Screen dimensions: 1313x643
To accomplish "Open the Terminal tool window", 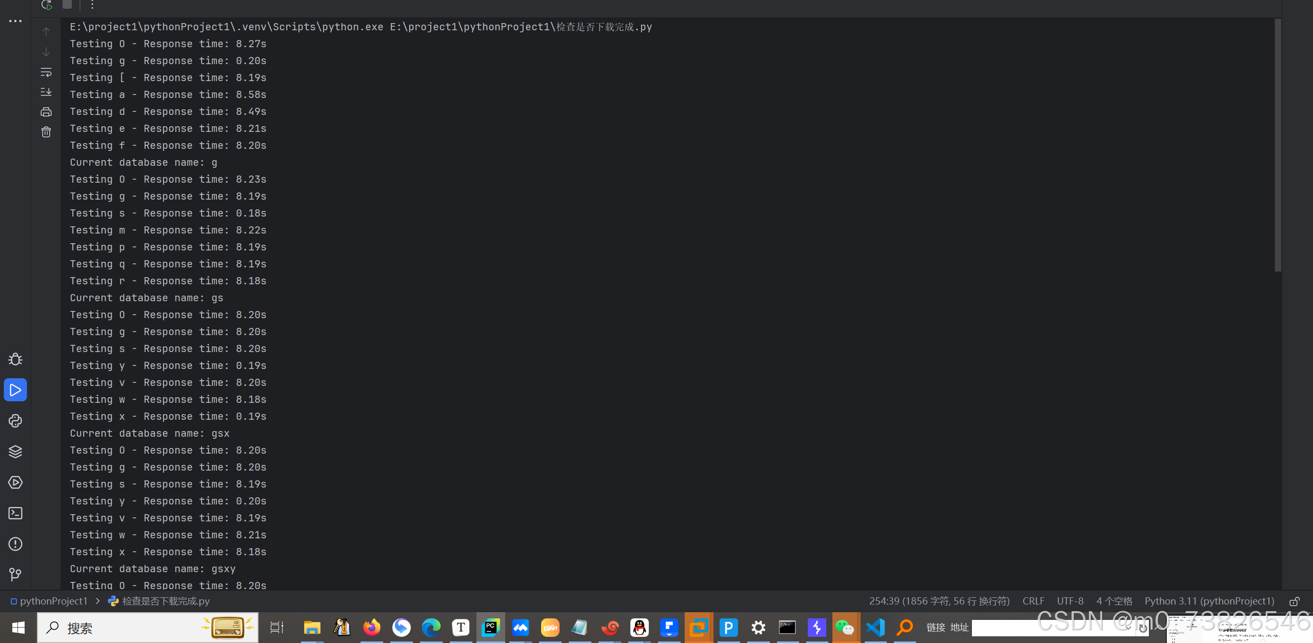I will (15, 513).
